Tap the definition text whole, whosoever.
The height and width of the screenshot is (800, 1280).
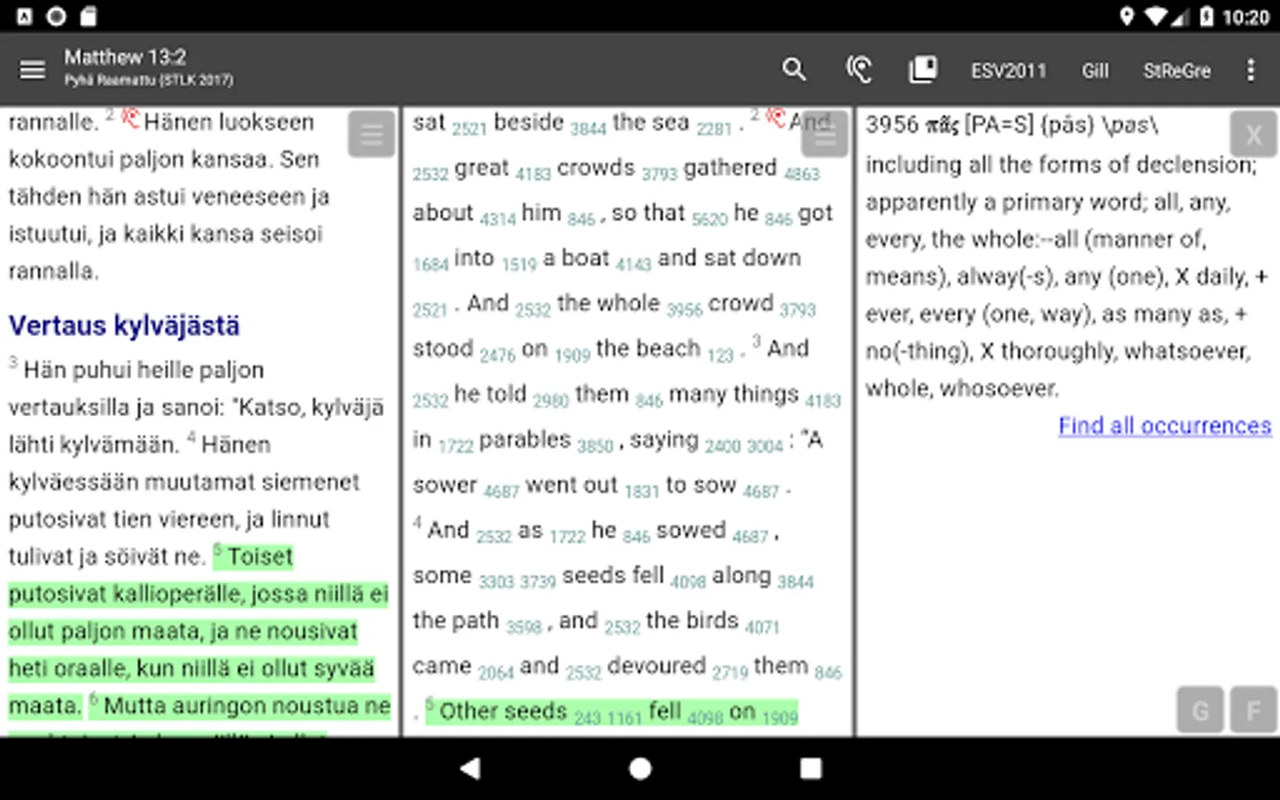coord(962,388)
